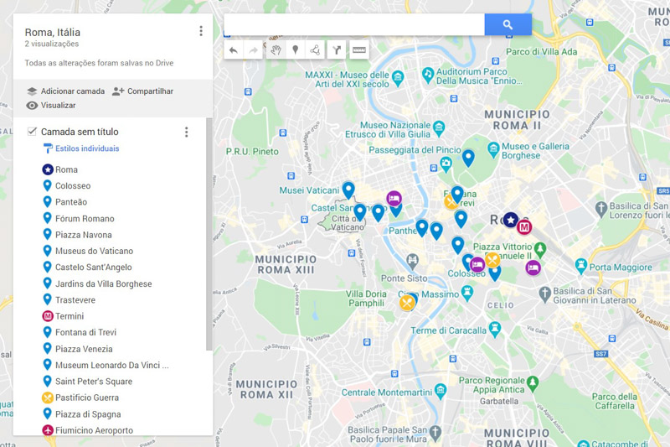Uncheck the Camada sem título layer checkbox

coord(32,132)
